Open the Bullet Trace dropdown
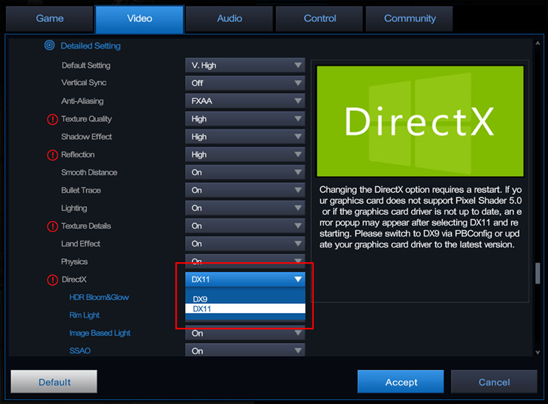The height and width of the screenshot is (404, 548). (x=245, y=190)
